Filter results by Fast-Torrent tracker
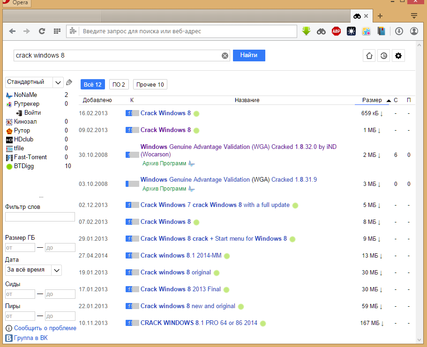The image size is (427, 347). click(30, 157)
